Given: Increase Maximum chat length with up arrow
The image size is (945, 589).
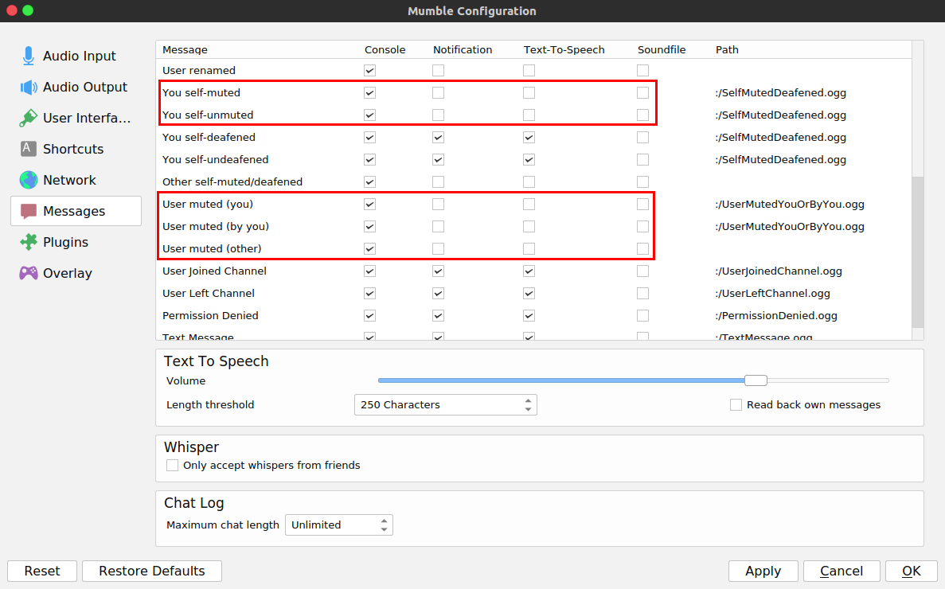Looking at the screenshot, I should point(384,521).
